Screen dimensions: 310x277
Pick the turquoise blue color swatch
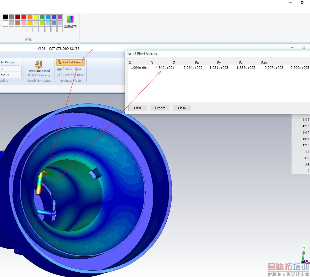click(x=48, y=17)
